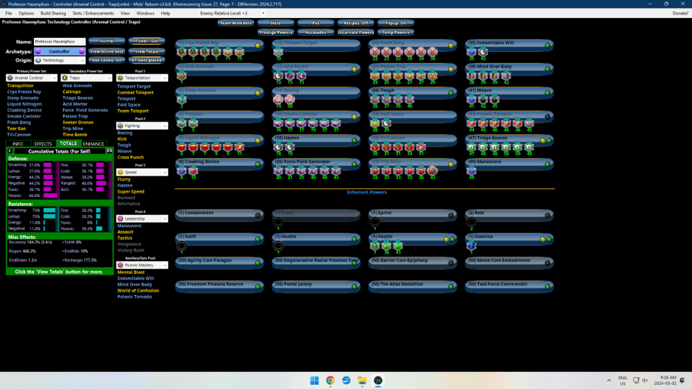Click first slot of Force Field Generator

tap(278, 171)
